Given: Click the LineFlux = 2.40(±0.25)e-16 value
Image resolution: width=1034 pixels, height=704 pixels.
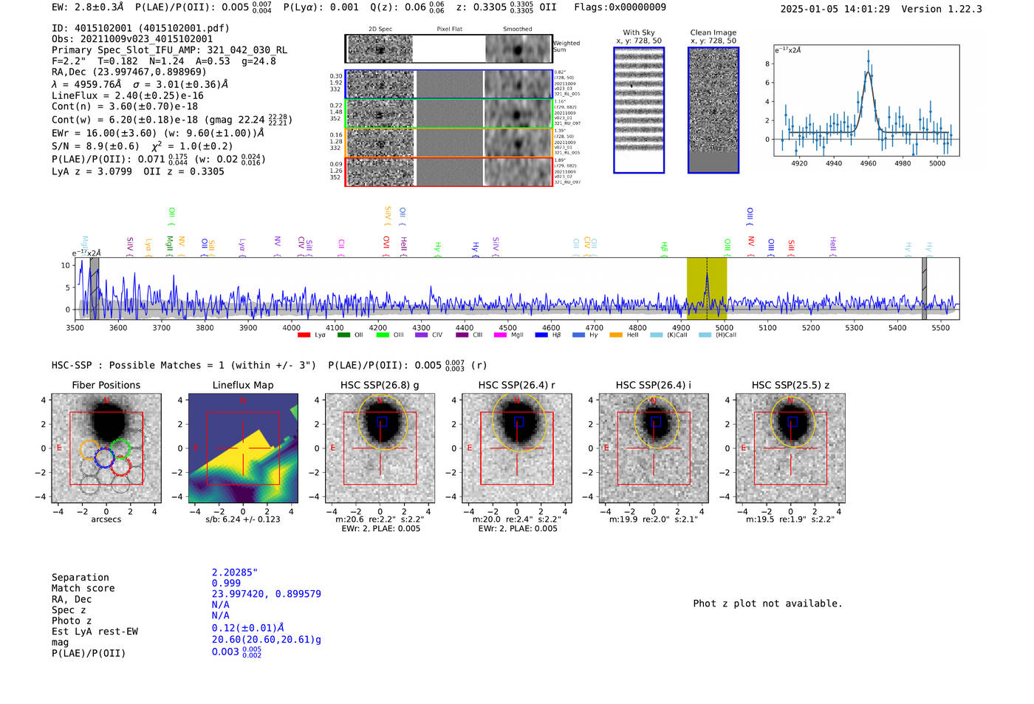Looking at the screenshot, I should (x=128, y=95).
